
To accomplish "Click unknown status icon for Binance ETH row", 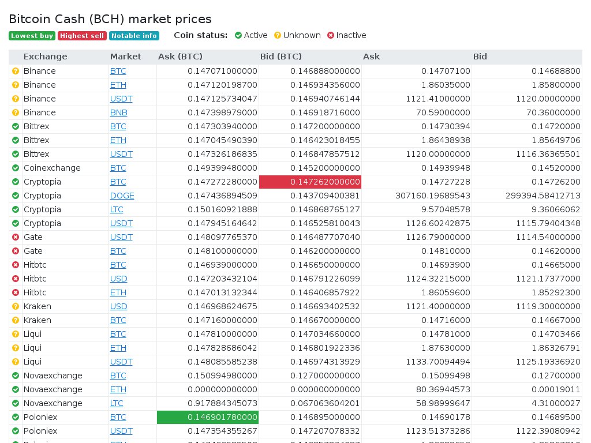I will point(16,85).
